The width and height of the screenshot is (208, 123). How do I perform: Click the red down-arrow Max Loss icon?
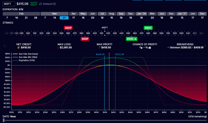tap(58, 48)
